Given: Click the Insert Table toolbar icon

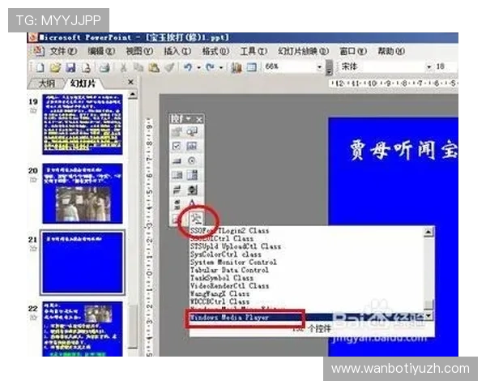Looking at the screenshot, I should tap(252, 67).
